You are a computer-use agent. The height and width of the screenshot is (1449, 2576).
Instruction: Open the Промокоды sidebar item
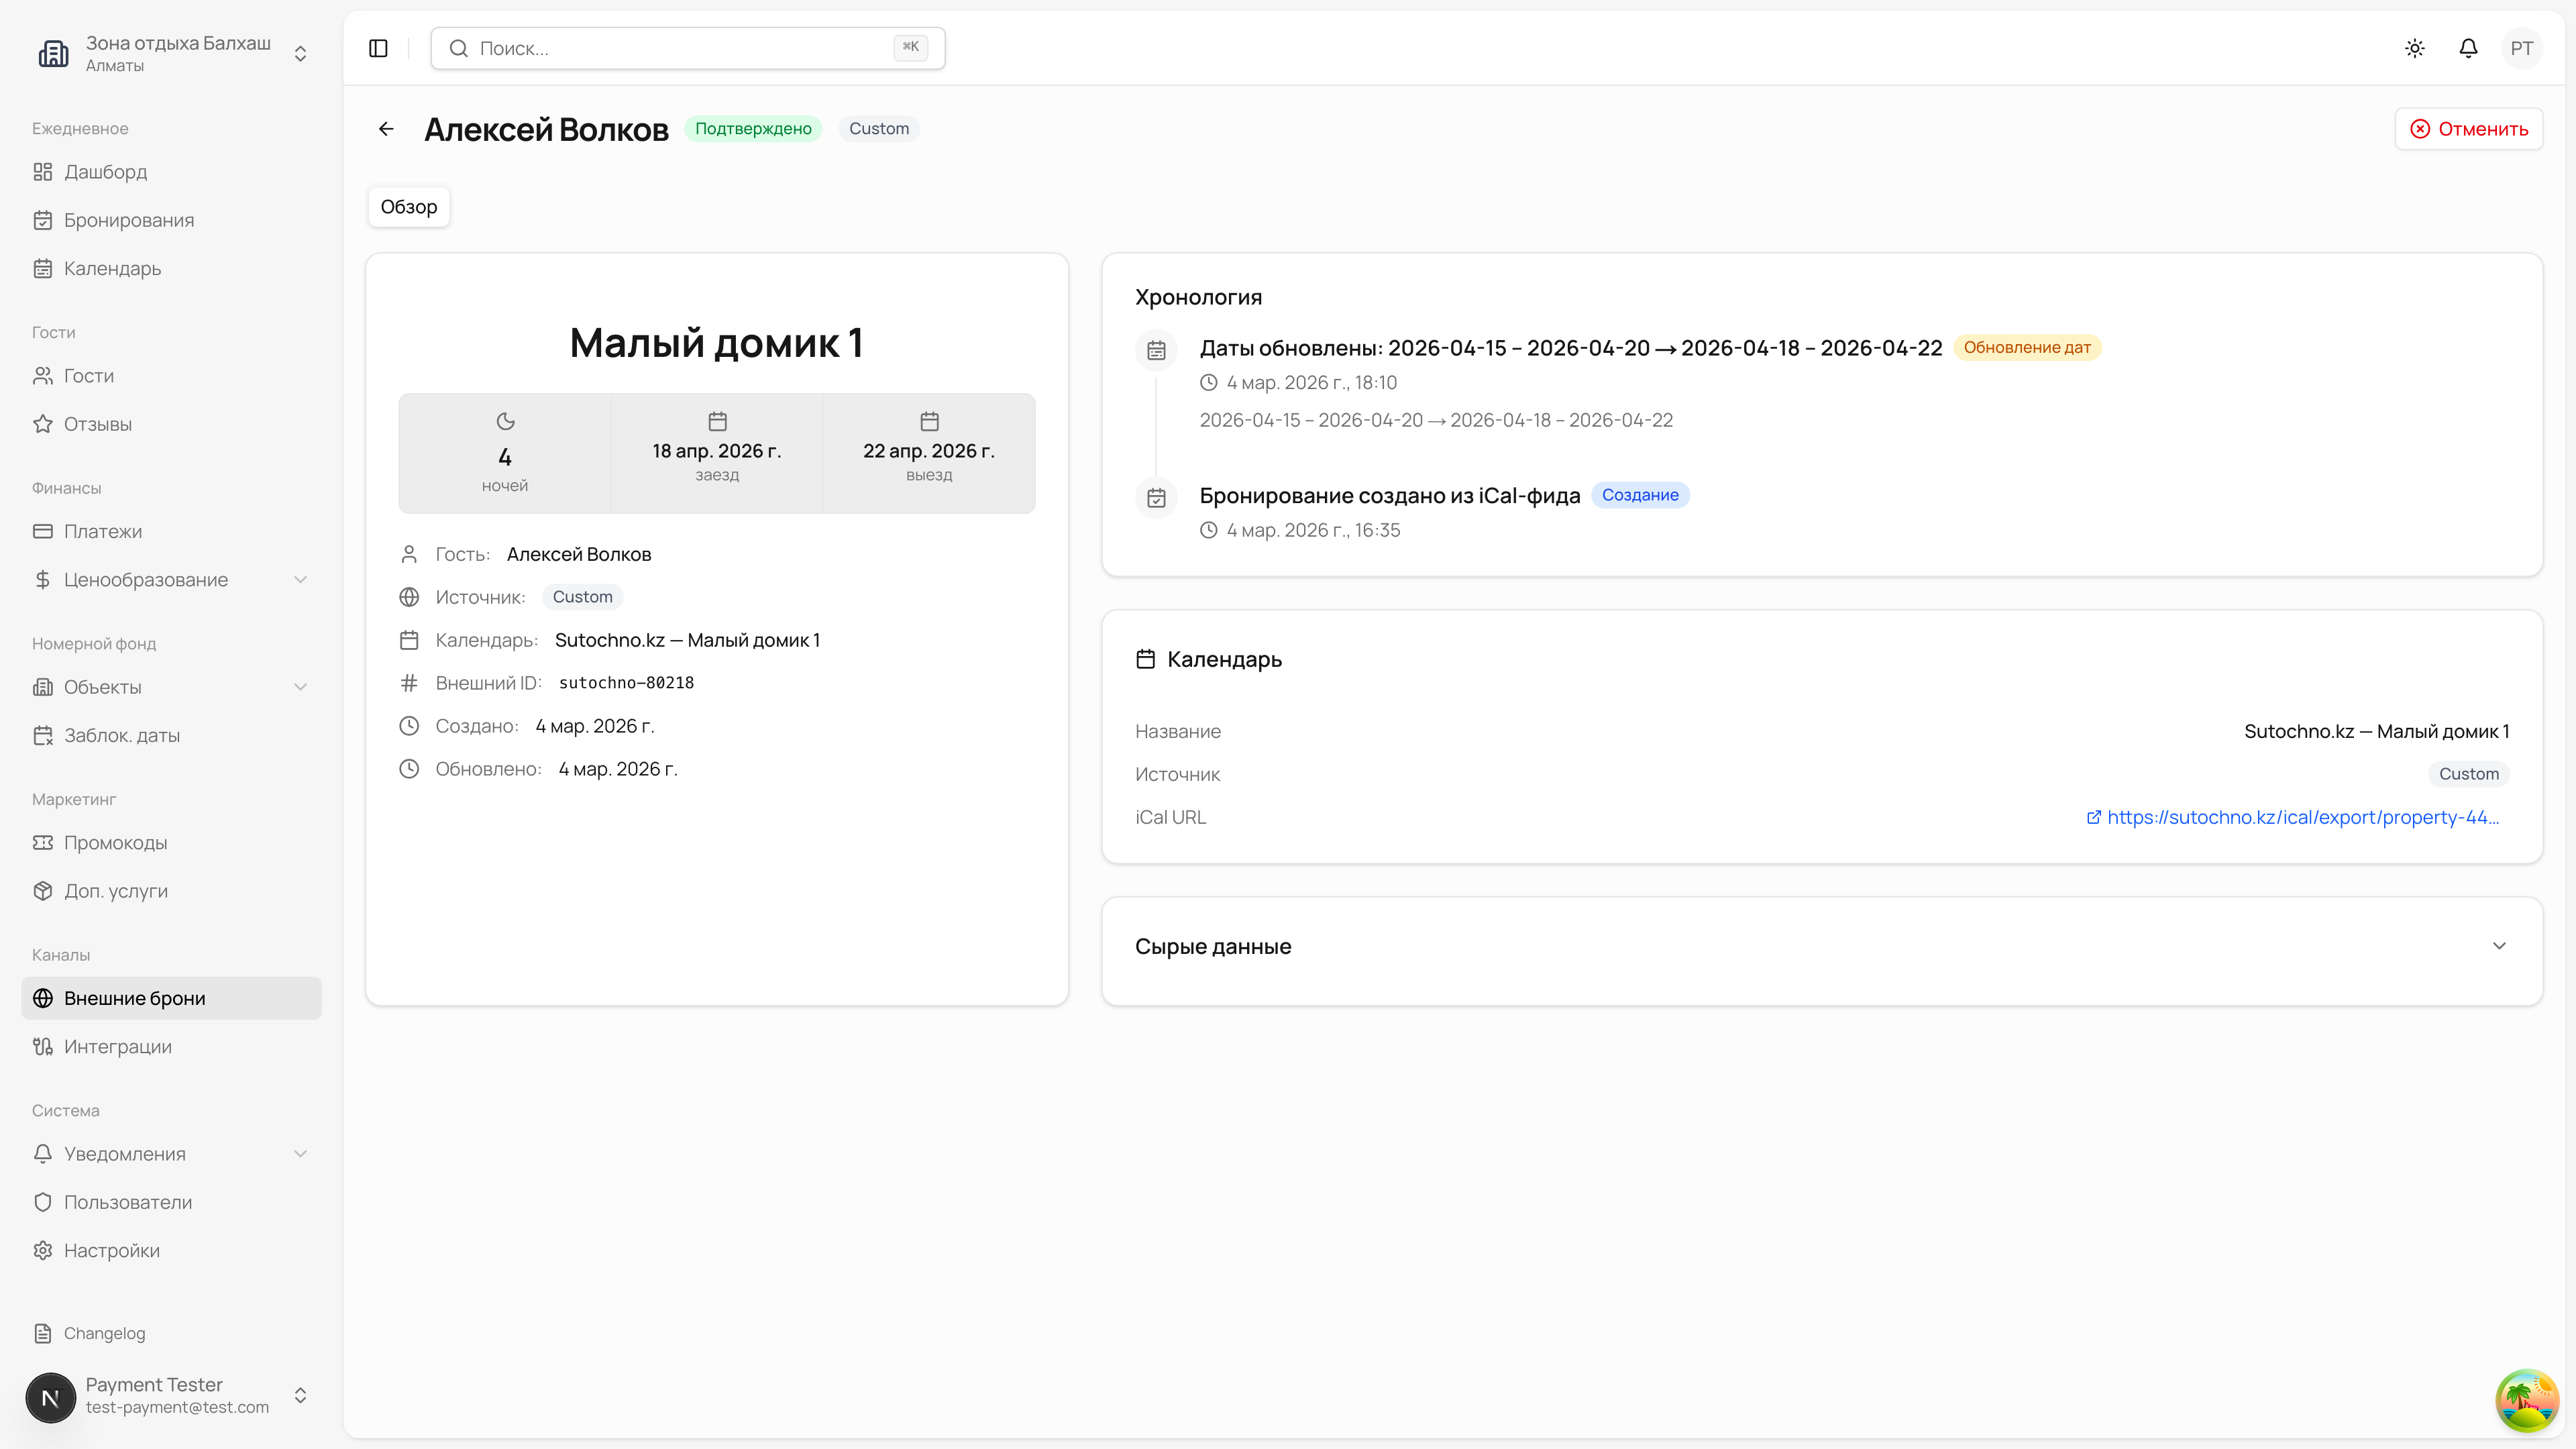tap(115, 843)
